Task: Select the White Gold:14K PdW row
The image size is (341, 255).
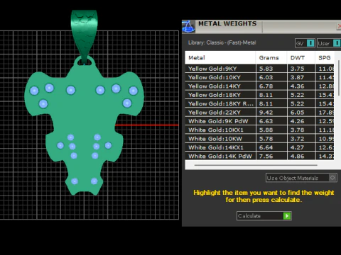Action: pos(259,156)
